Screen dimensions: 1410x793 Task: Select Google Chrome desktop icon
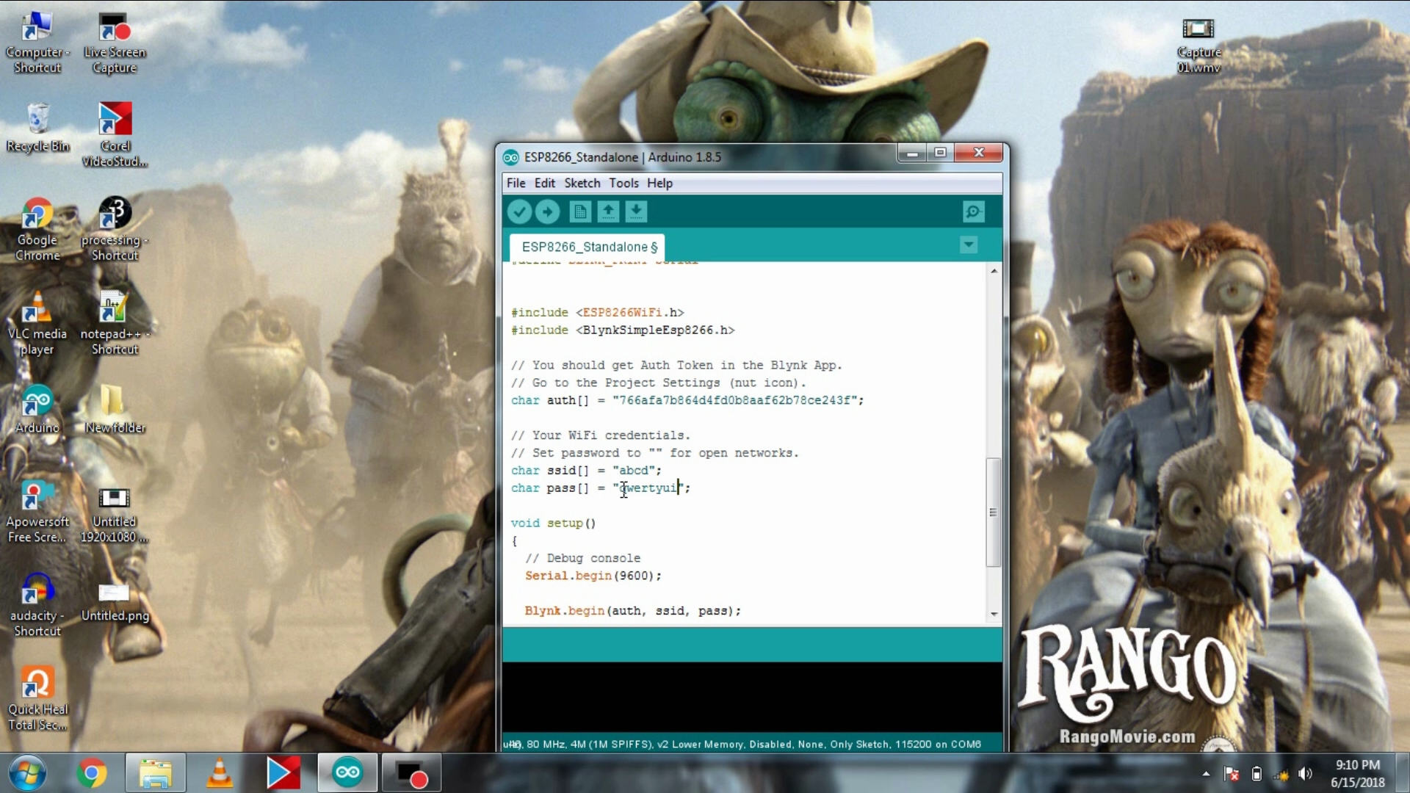[37, 229]
